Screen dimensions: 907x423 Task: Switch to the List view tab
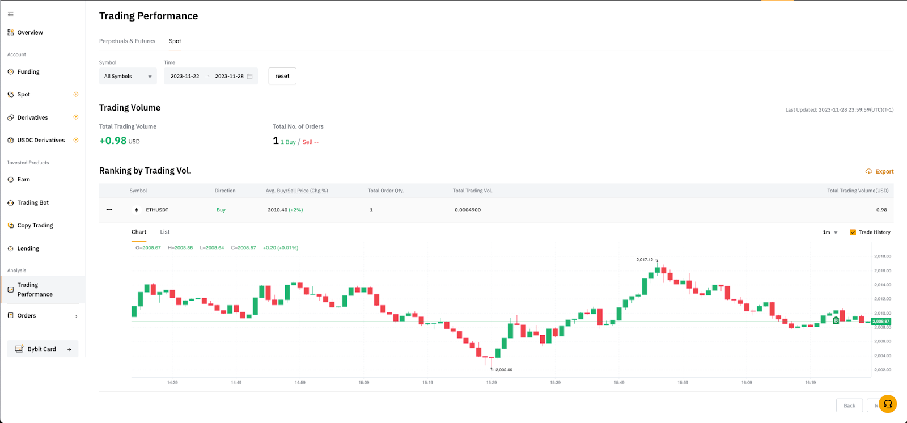(x=165, y=232)
